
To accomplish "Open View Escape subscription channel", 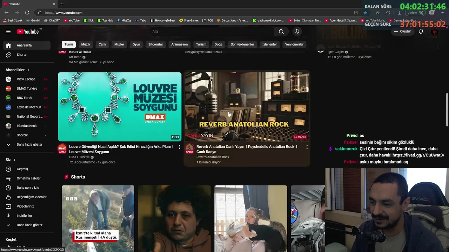I will [27, 79].
